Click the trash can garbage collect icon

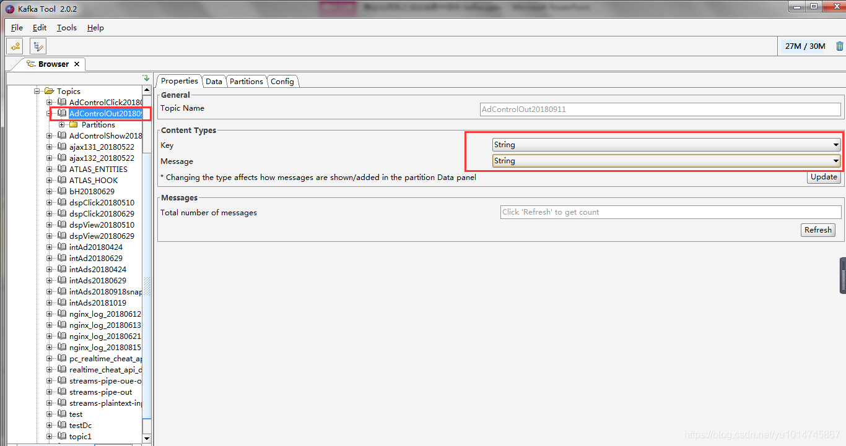coord(839,46)
